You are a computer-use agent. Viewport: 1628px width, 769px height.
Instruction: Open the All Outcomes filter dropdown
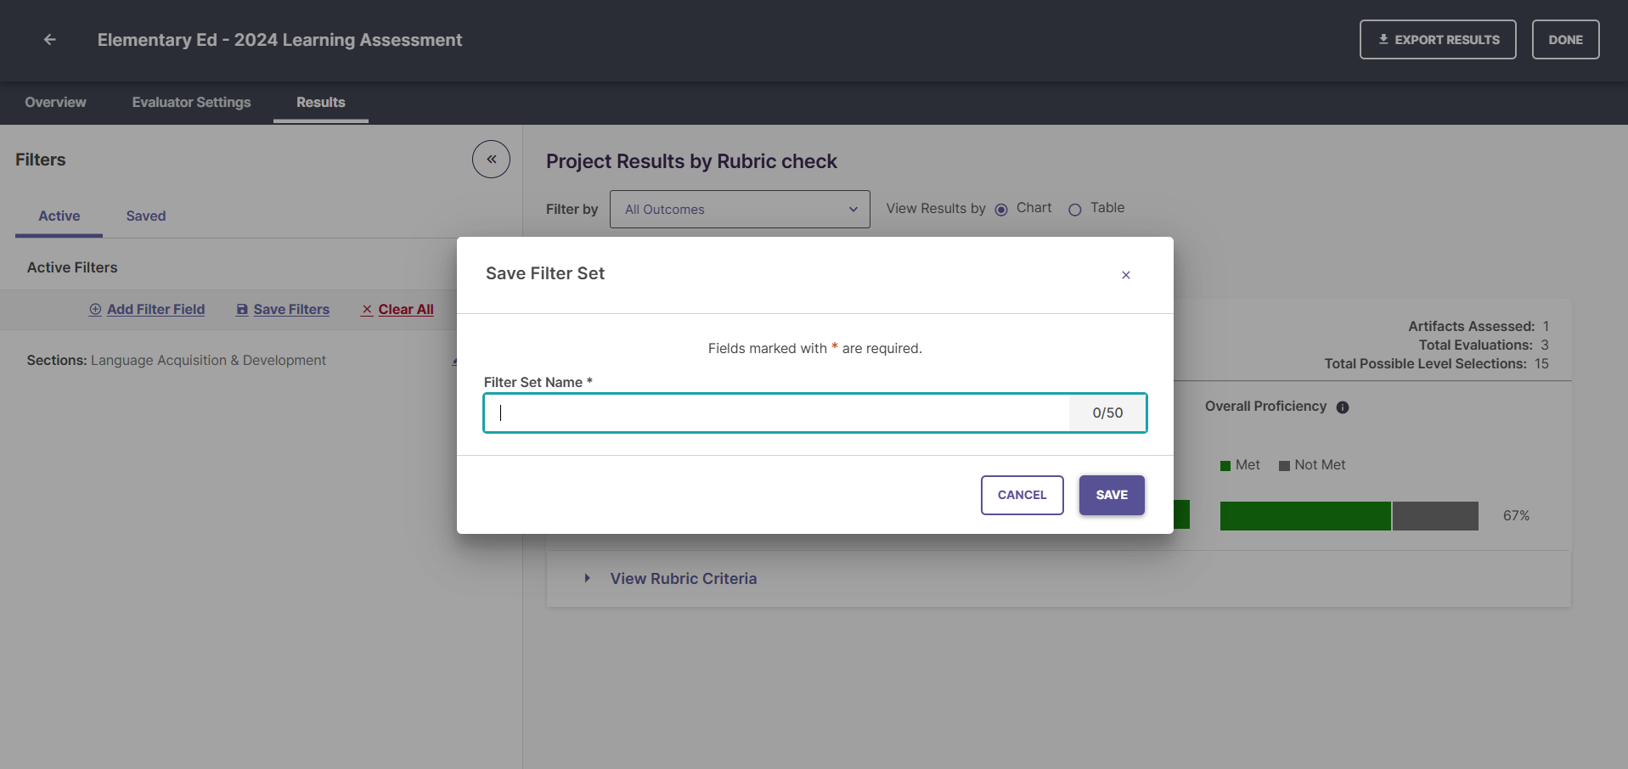pyautogui.click(x=740, y=210)
